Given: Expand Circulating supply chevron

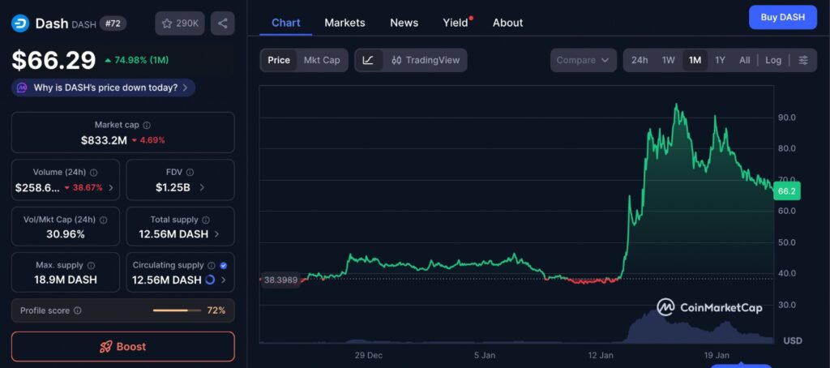Looking at the screenshot, I should click(224, 280).
